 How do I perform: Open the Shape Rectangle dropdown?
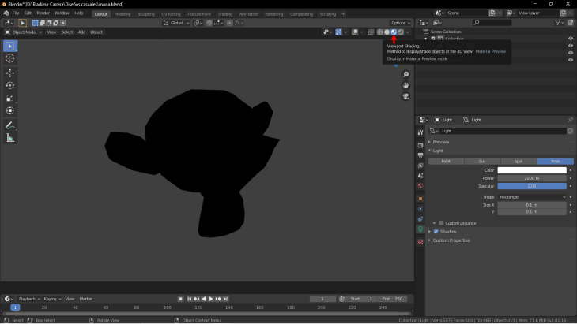coord(532,197)
